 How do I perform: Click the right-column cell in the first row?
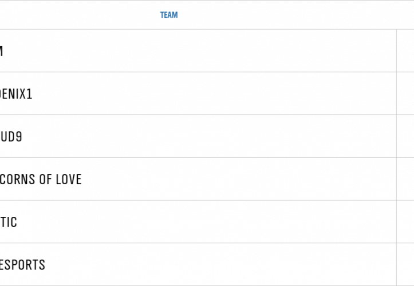pos(405,51)
